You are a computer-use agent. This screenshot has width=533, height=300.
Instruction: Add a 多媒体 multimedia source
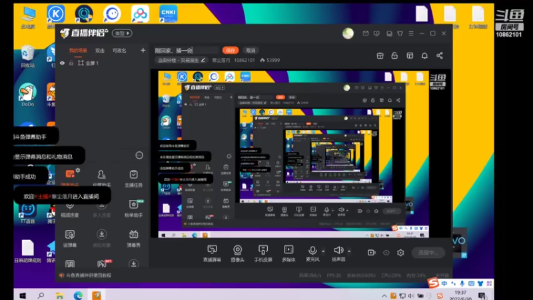point(288,253)
